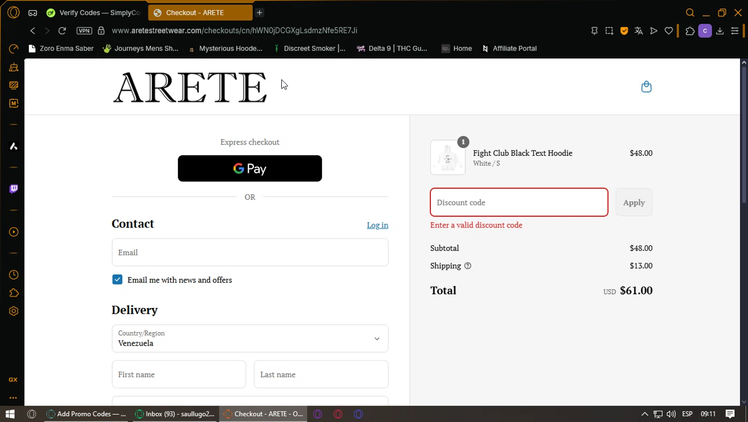Open Add Promo Codes taskbar window
748x422 pixels.
pos(86,414)
